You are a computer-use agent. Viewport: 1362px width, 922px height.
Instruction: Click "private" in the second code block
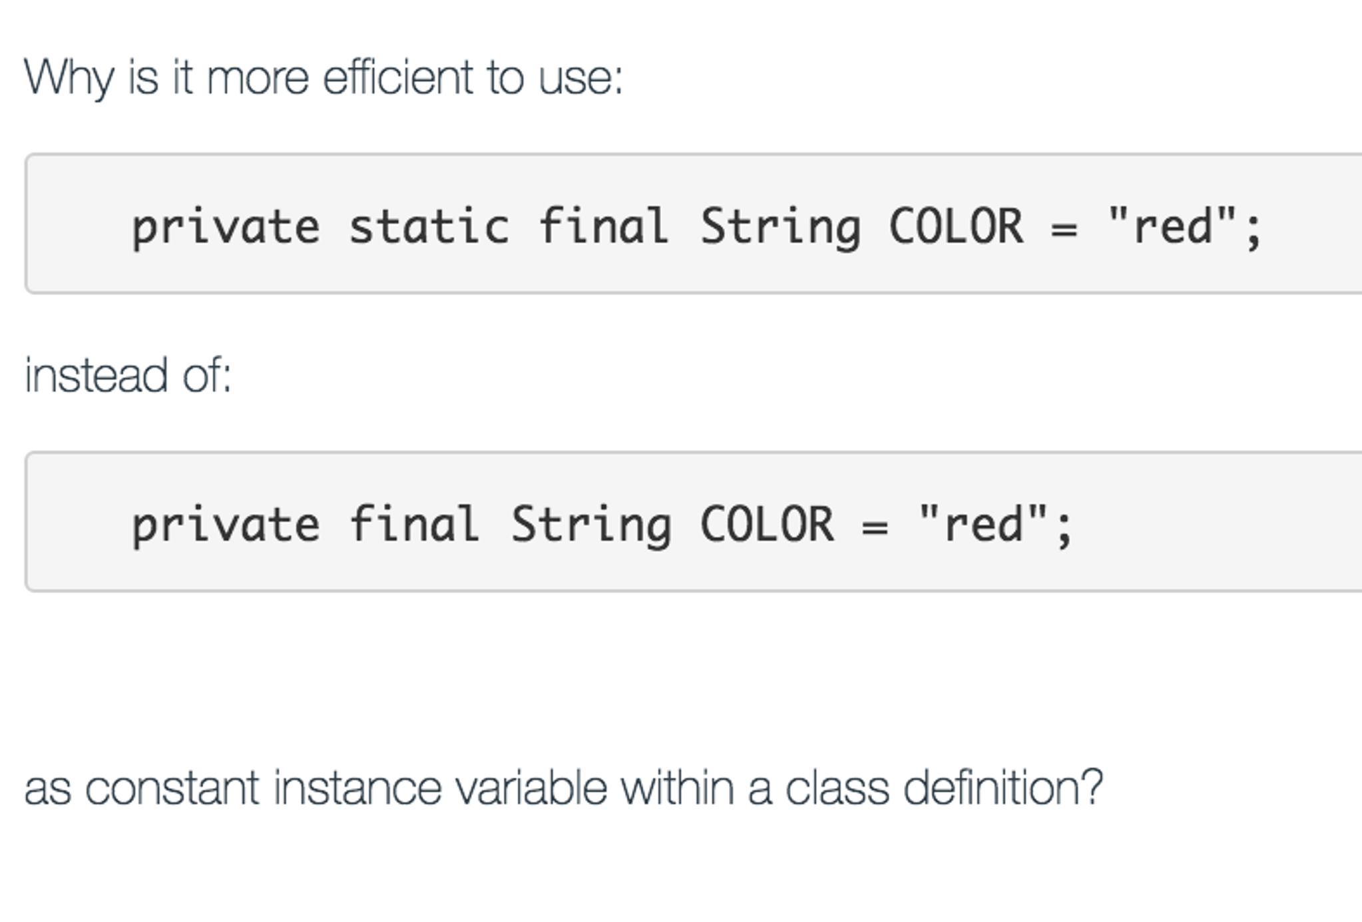click(226, 526)
